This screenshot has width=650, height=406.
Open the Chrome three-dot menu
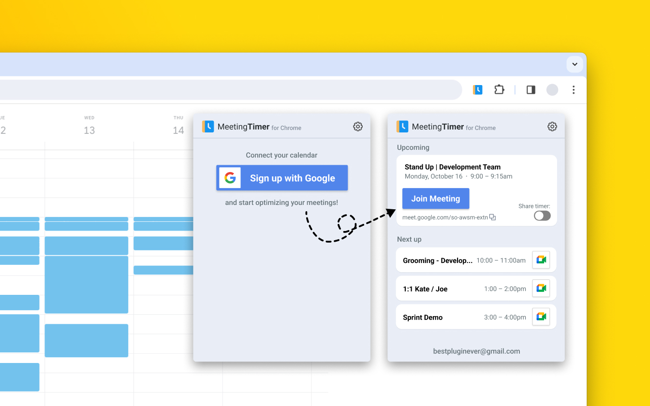click(573, 89)
